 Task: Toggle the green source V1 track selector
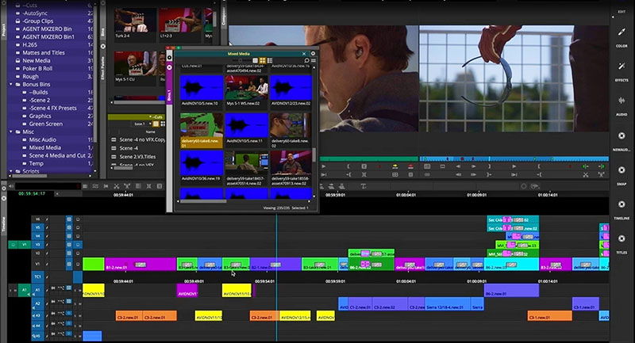[25, 245]
